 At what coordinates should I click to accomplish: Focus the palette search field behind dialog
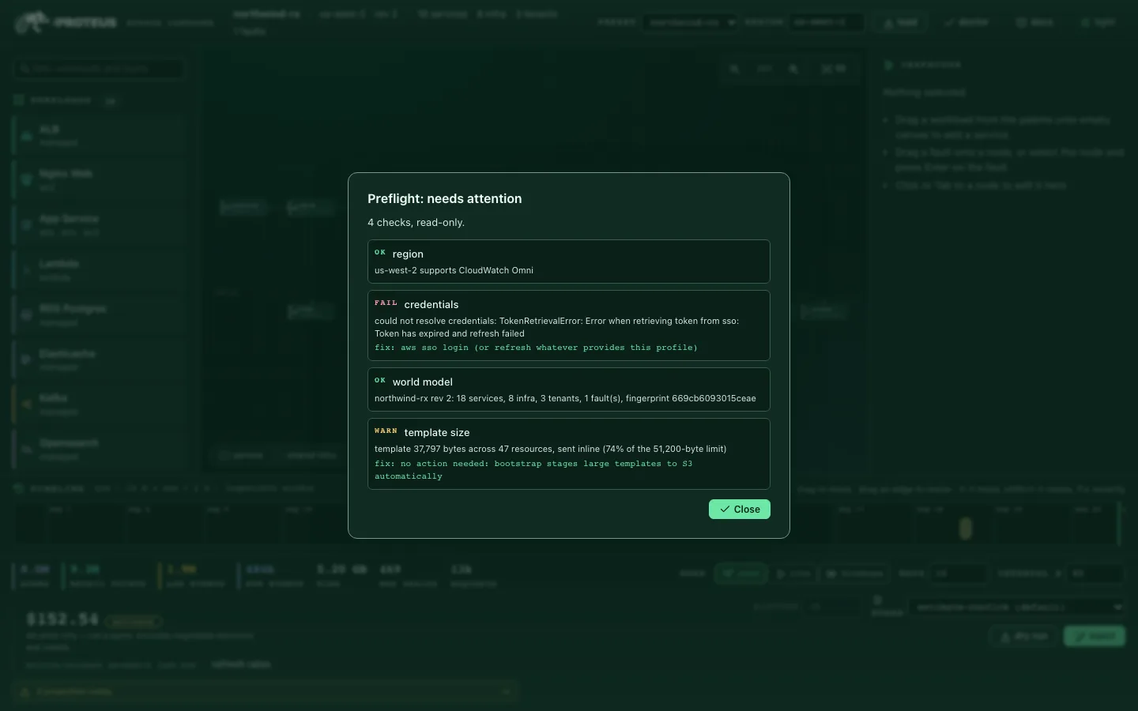point(99,70)
